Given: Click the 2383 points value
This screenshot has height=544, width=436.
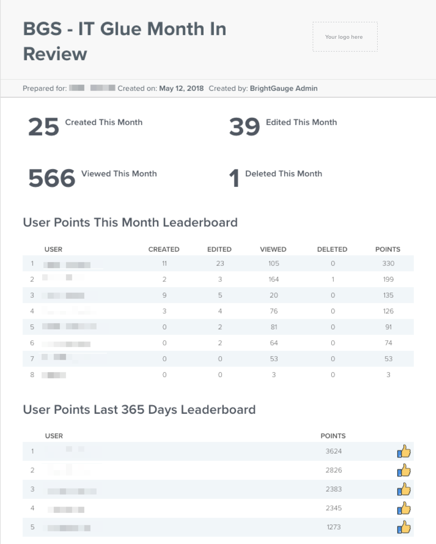Looking at the screenshot, I should point(334,489).
